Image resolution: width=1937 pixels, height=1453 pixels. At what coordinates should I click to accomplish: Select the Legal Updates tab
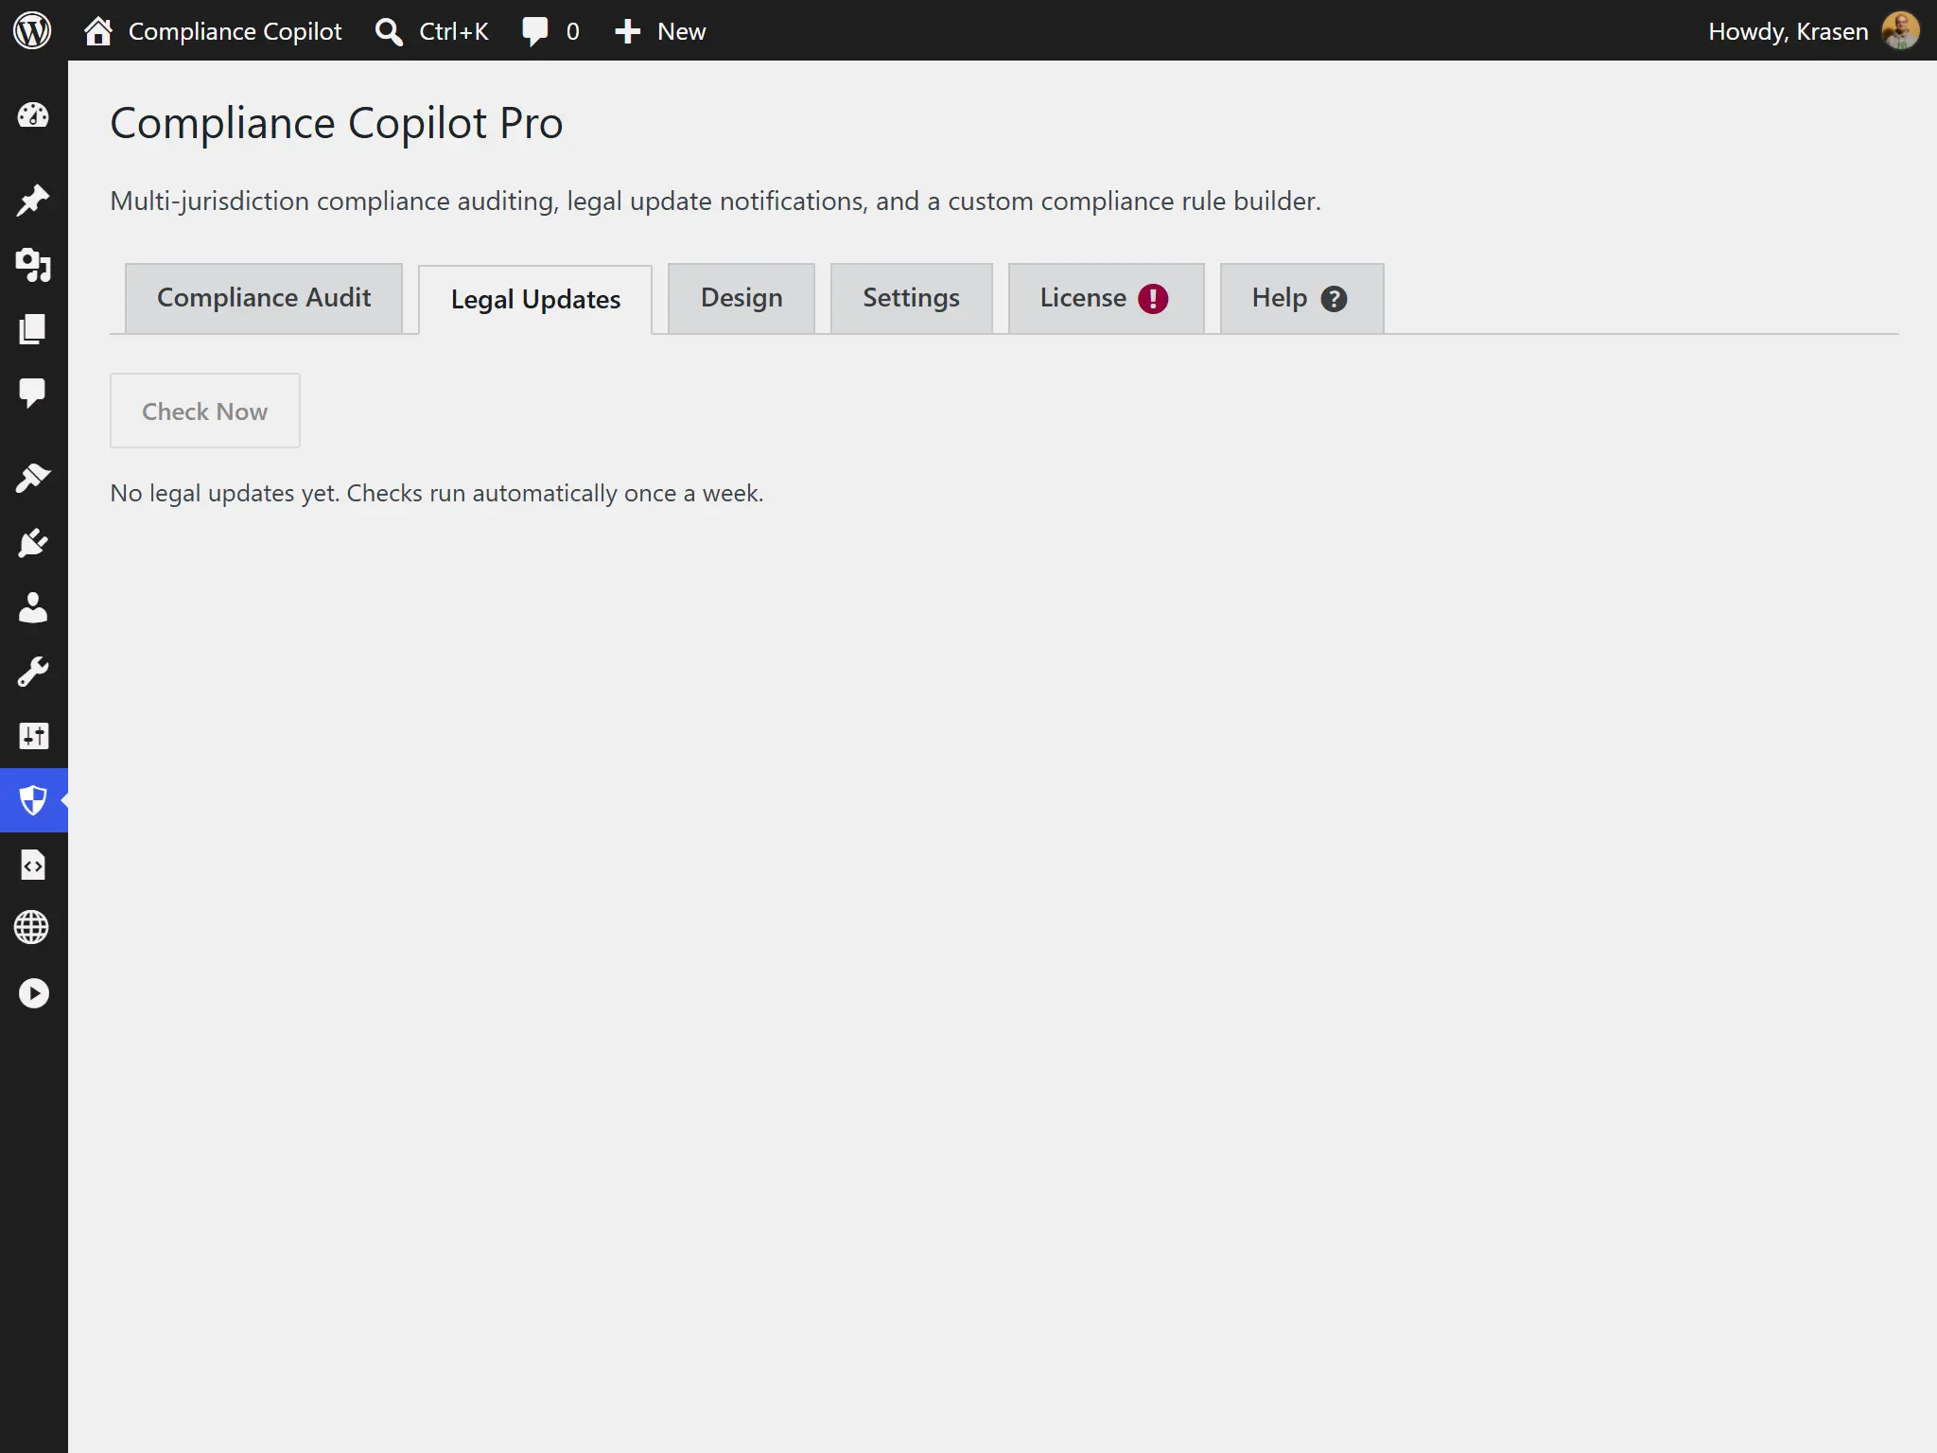[535, 300]
